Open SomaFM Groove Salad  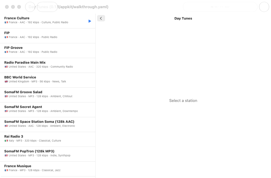(x=48, y=95)
